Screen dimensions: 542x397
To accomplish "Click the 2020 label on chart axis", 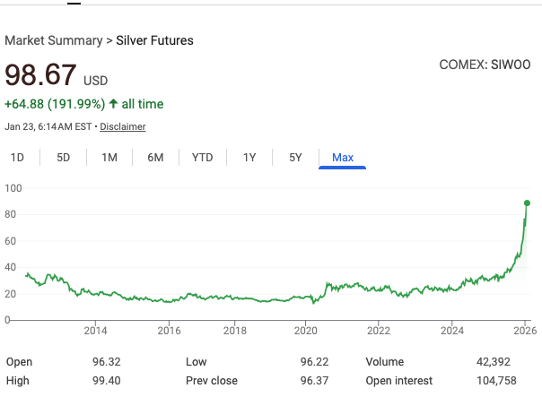I will coord(306,331).
